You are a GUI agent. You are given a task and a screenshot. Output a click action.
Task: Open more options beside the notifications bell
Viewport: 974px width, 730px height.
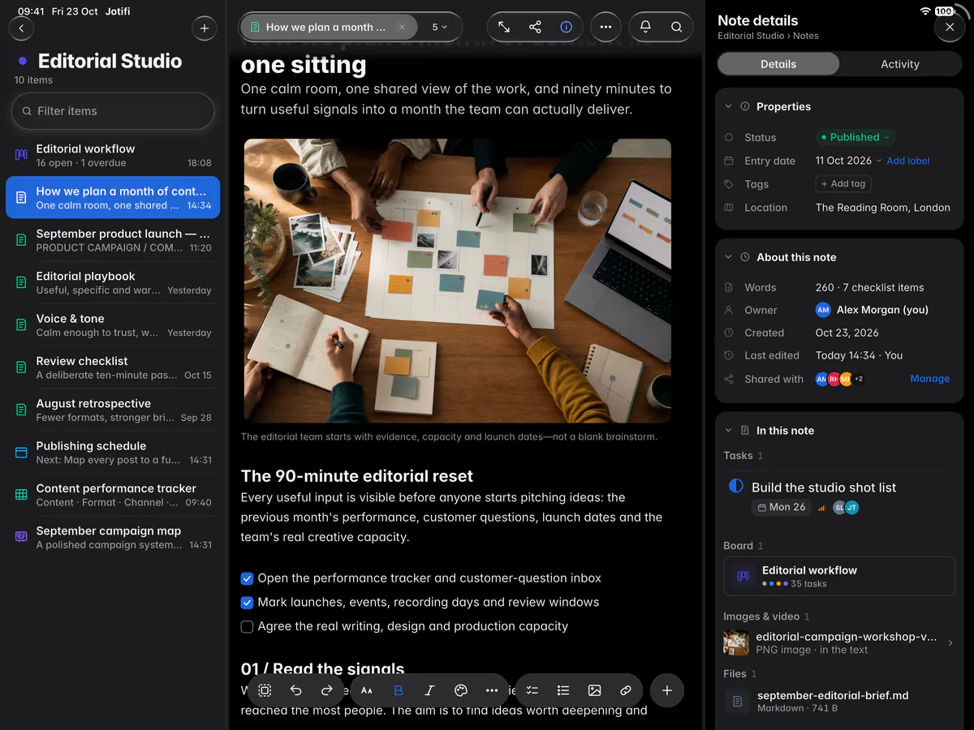coord(606,27)
